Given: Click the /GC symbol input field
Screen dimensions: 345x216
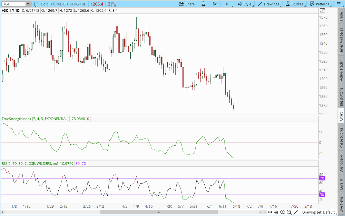Looking at the screenshot, I should point(13,4).
